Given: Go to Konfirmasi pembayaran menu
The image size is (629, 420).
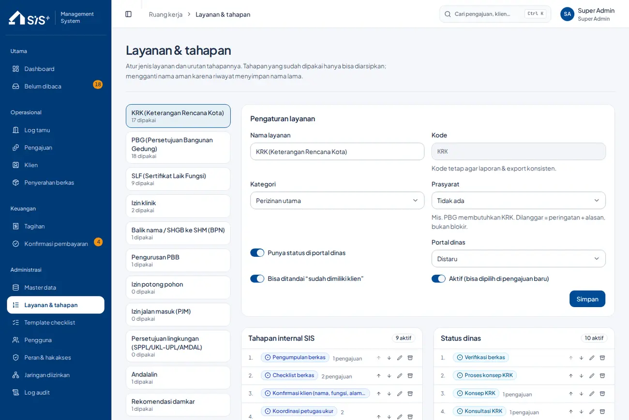Looking at the screenshot, I should (x=56, y=244).
